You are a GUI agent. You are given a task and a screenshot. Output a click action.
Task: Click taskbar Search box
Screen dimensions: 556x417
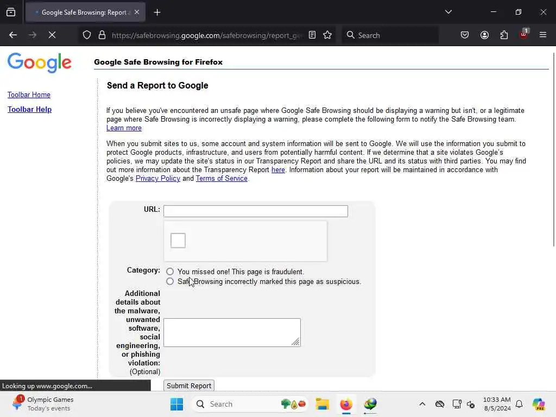[250, 404]
